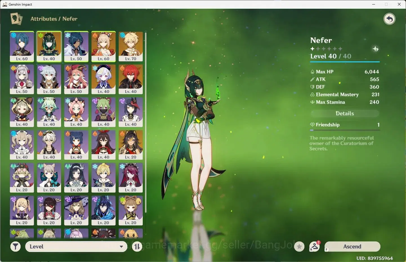Click the star favorite icon near Ascend
Image resolution: width=406 pixels, height=262 pixels.
click(x=299, y=247)
